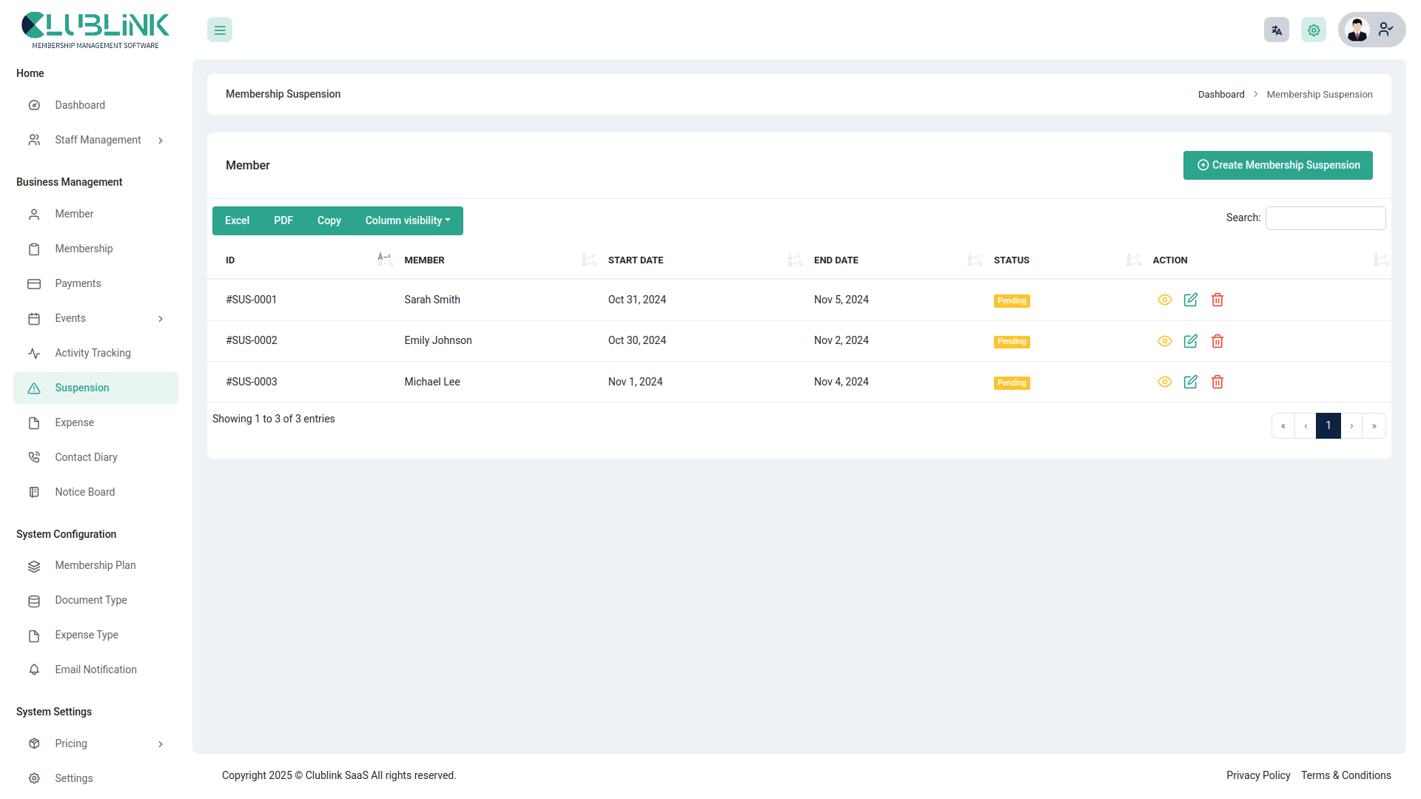Open the settings gear at top right
Viewport: 1421px width, 799px height.
click(x=1314, y=30)
